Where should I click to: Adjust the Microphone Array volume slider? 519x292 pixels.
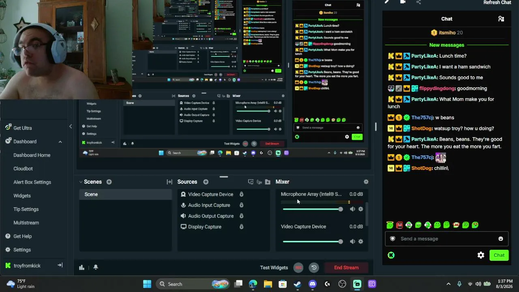click(313, 209)
